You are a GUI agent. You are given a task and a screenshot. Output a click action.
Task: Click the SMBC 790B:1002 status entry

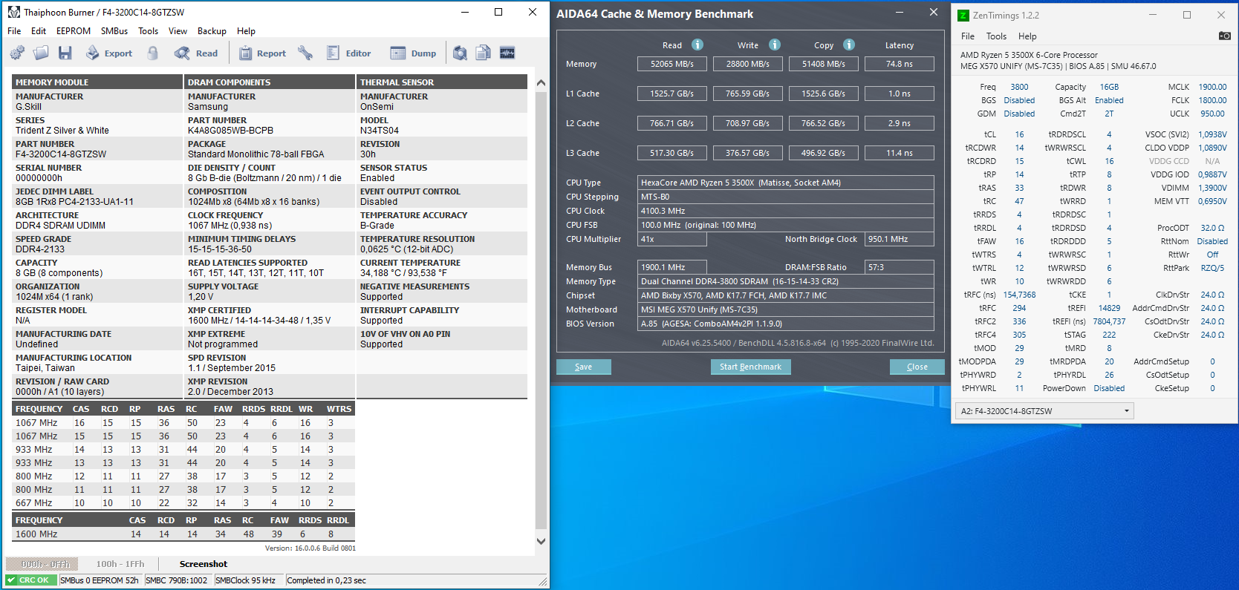coord(177,580)
